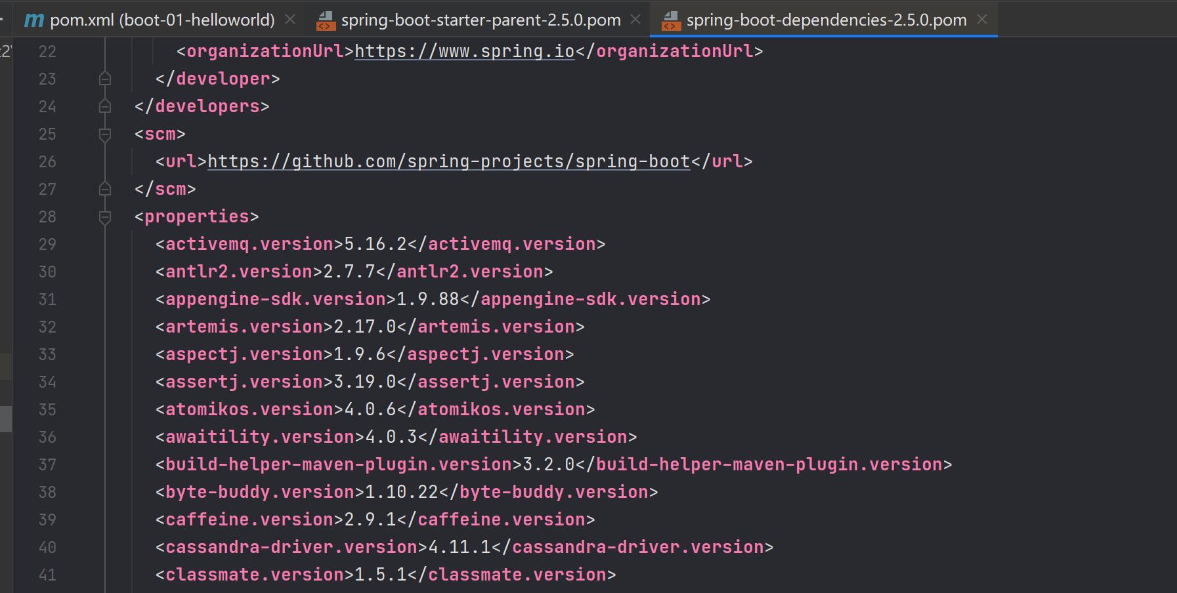Image resolution: width=1177 pixels, height=593 pixels.
Task: Click the assertj version value 3.19.0
Action: [x=365, y=382]
